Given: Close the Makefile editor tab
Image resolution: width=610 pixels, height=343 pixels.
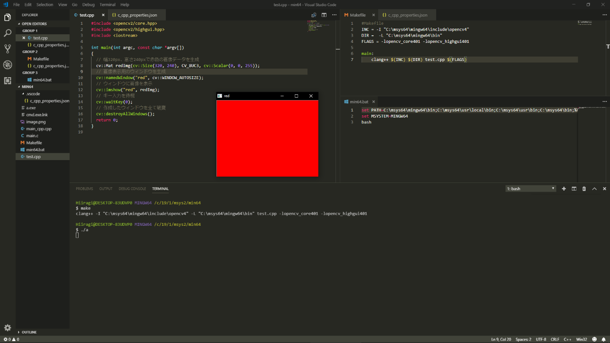Looking at the screenshot, I should click(373, 15).
